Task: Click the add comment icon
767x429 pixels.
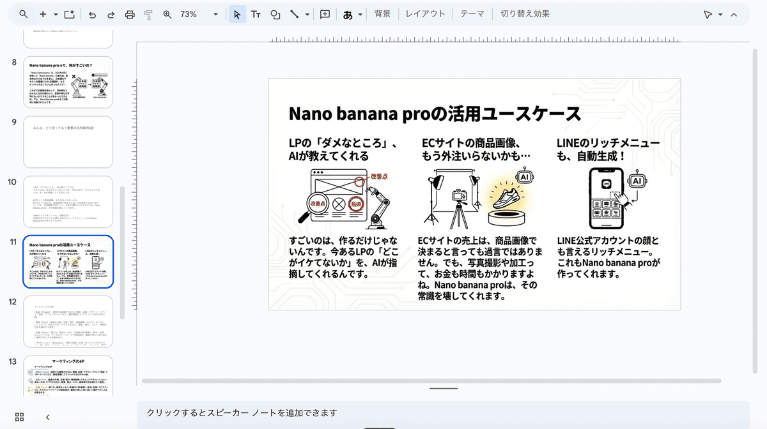Action: tap(325, 14)
